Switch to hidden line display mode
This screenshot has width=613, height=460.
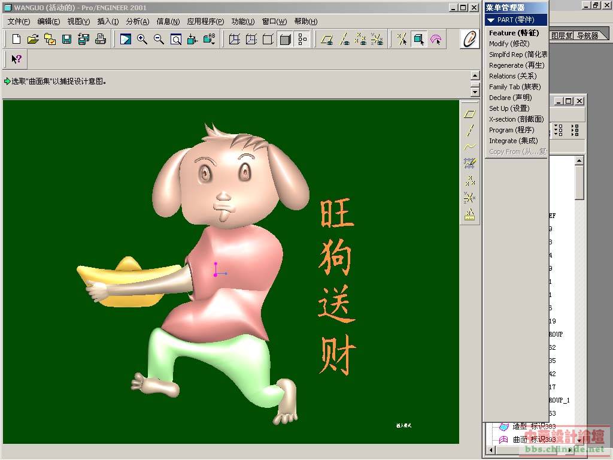251,39
